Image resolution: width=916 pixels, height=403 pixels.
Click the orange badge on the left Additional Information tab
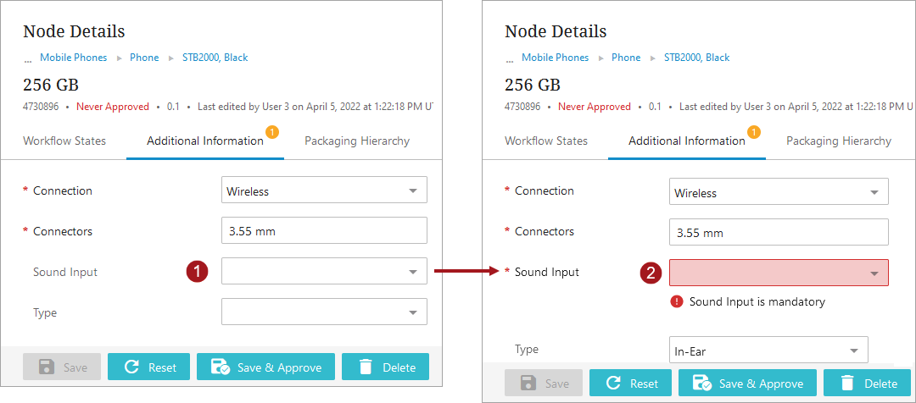pyautogui.click(x=272, y=132)
